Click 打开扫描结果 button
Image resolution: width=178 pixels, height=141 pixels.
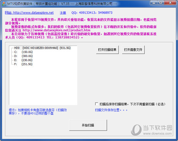click(107, 50)
